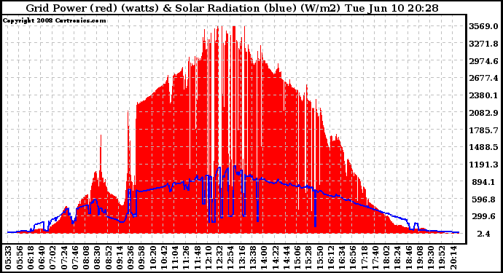This screenshot has width=503, height=273.
Task: Select the 2082.9 y-axis label
Action: pos(483,113)
